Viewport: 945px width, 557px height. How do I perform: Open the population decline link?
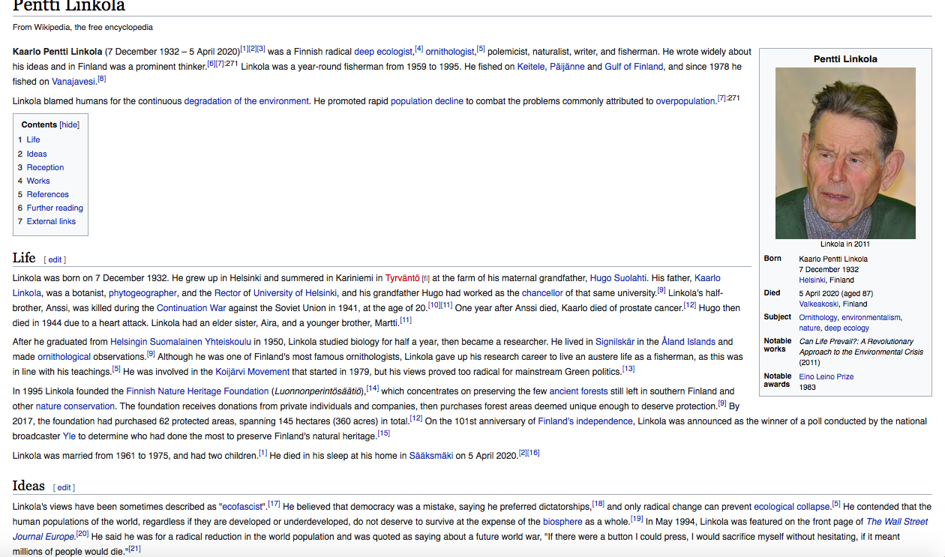pyautogui.click(x=427, y=101)
